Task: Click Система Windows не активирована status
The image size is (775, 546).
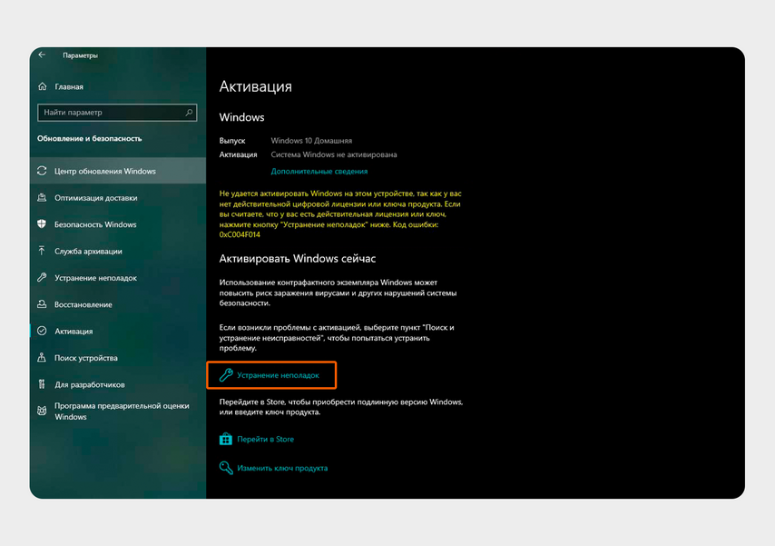Action: [x=334, y=154]
